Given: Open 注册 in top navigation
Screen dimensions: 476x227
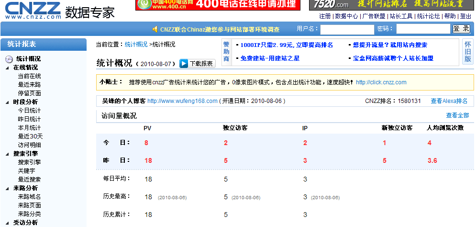Looking at the screenshot, I should 325,16.
